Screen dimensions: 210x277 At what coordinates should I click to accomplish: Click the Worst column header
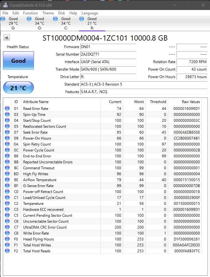tap(134, 102)
